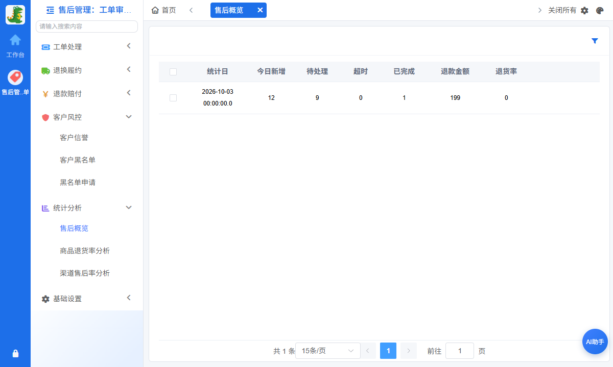The width and height of the screenshot is (613, 367).
Task: Expand the 退换履约 menu chevron
Action: click(x=129, y=69)
